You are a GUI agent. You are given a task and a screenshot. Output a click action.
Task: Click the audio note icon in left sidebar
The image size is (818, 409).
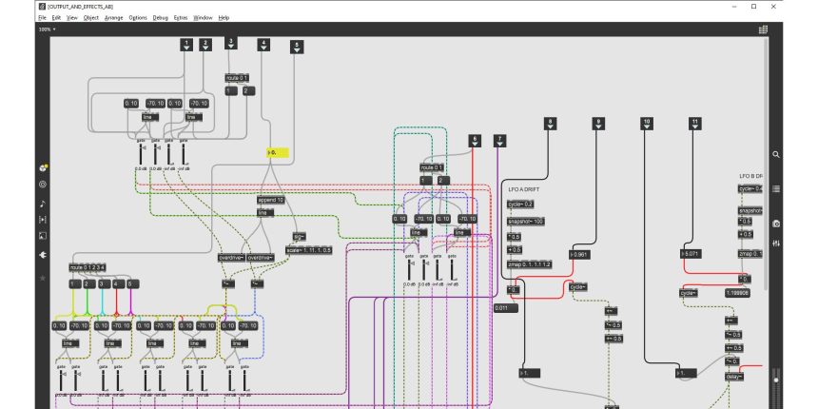tap(43, 203)
